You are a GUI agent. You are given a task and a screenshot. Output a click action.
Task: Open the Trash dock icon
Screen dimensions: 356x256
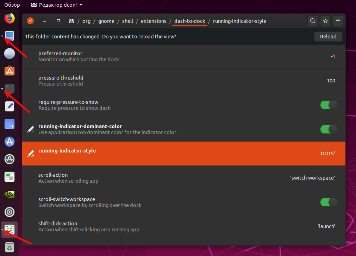10,247
